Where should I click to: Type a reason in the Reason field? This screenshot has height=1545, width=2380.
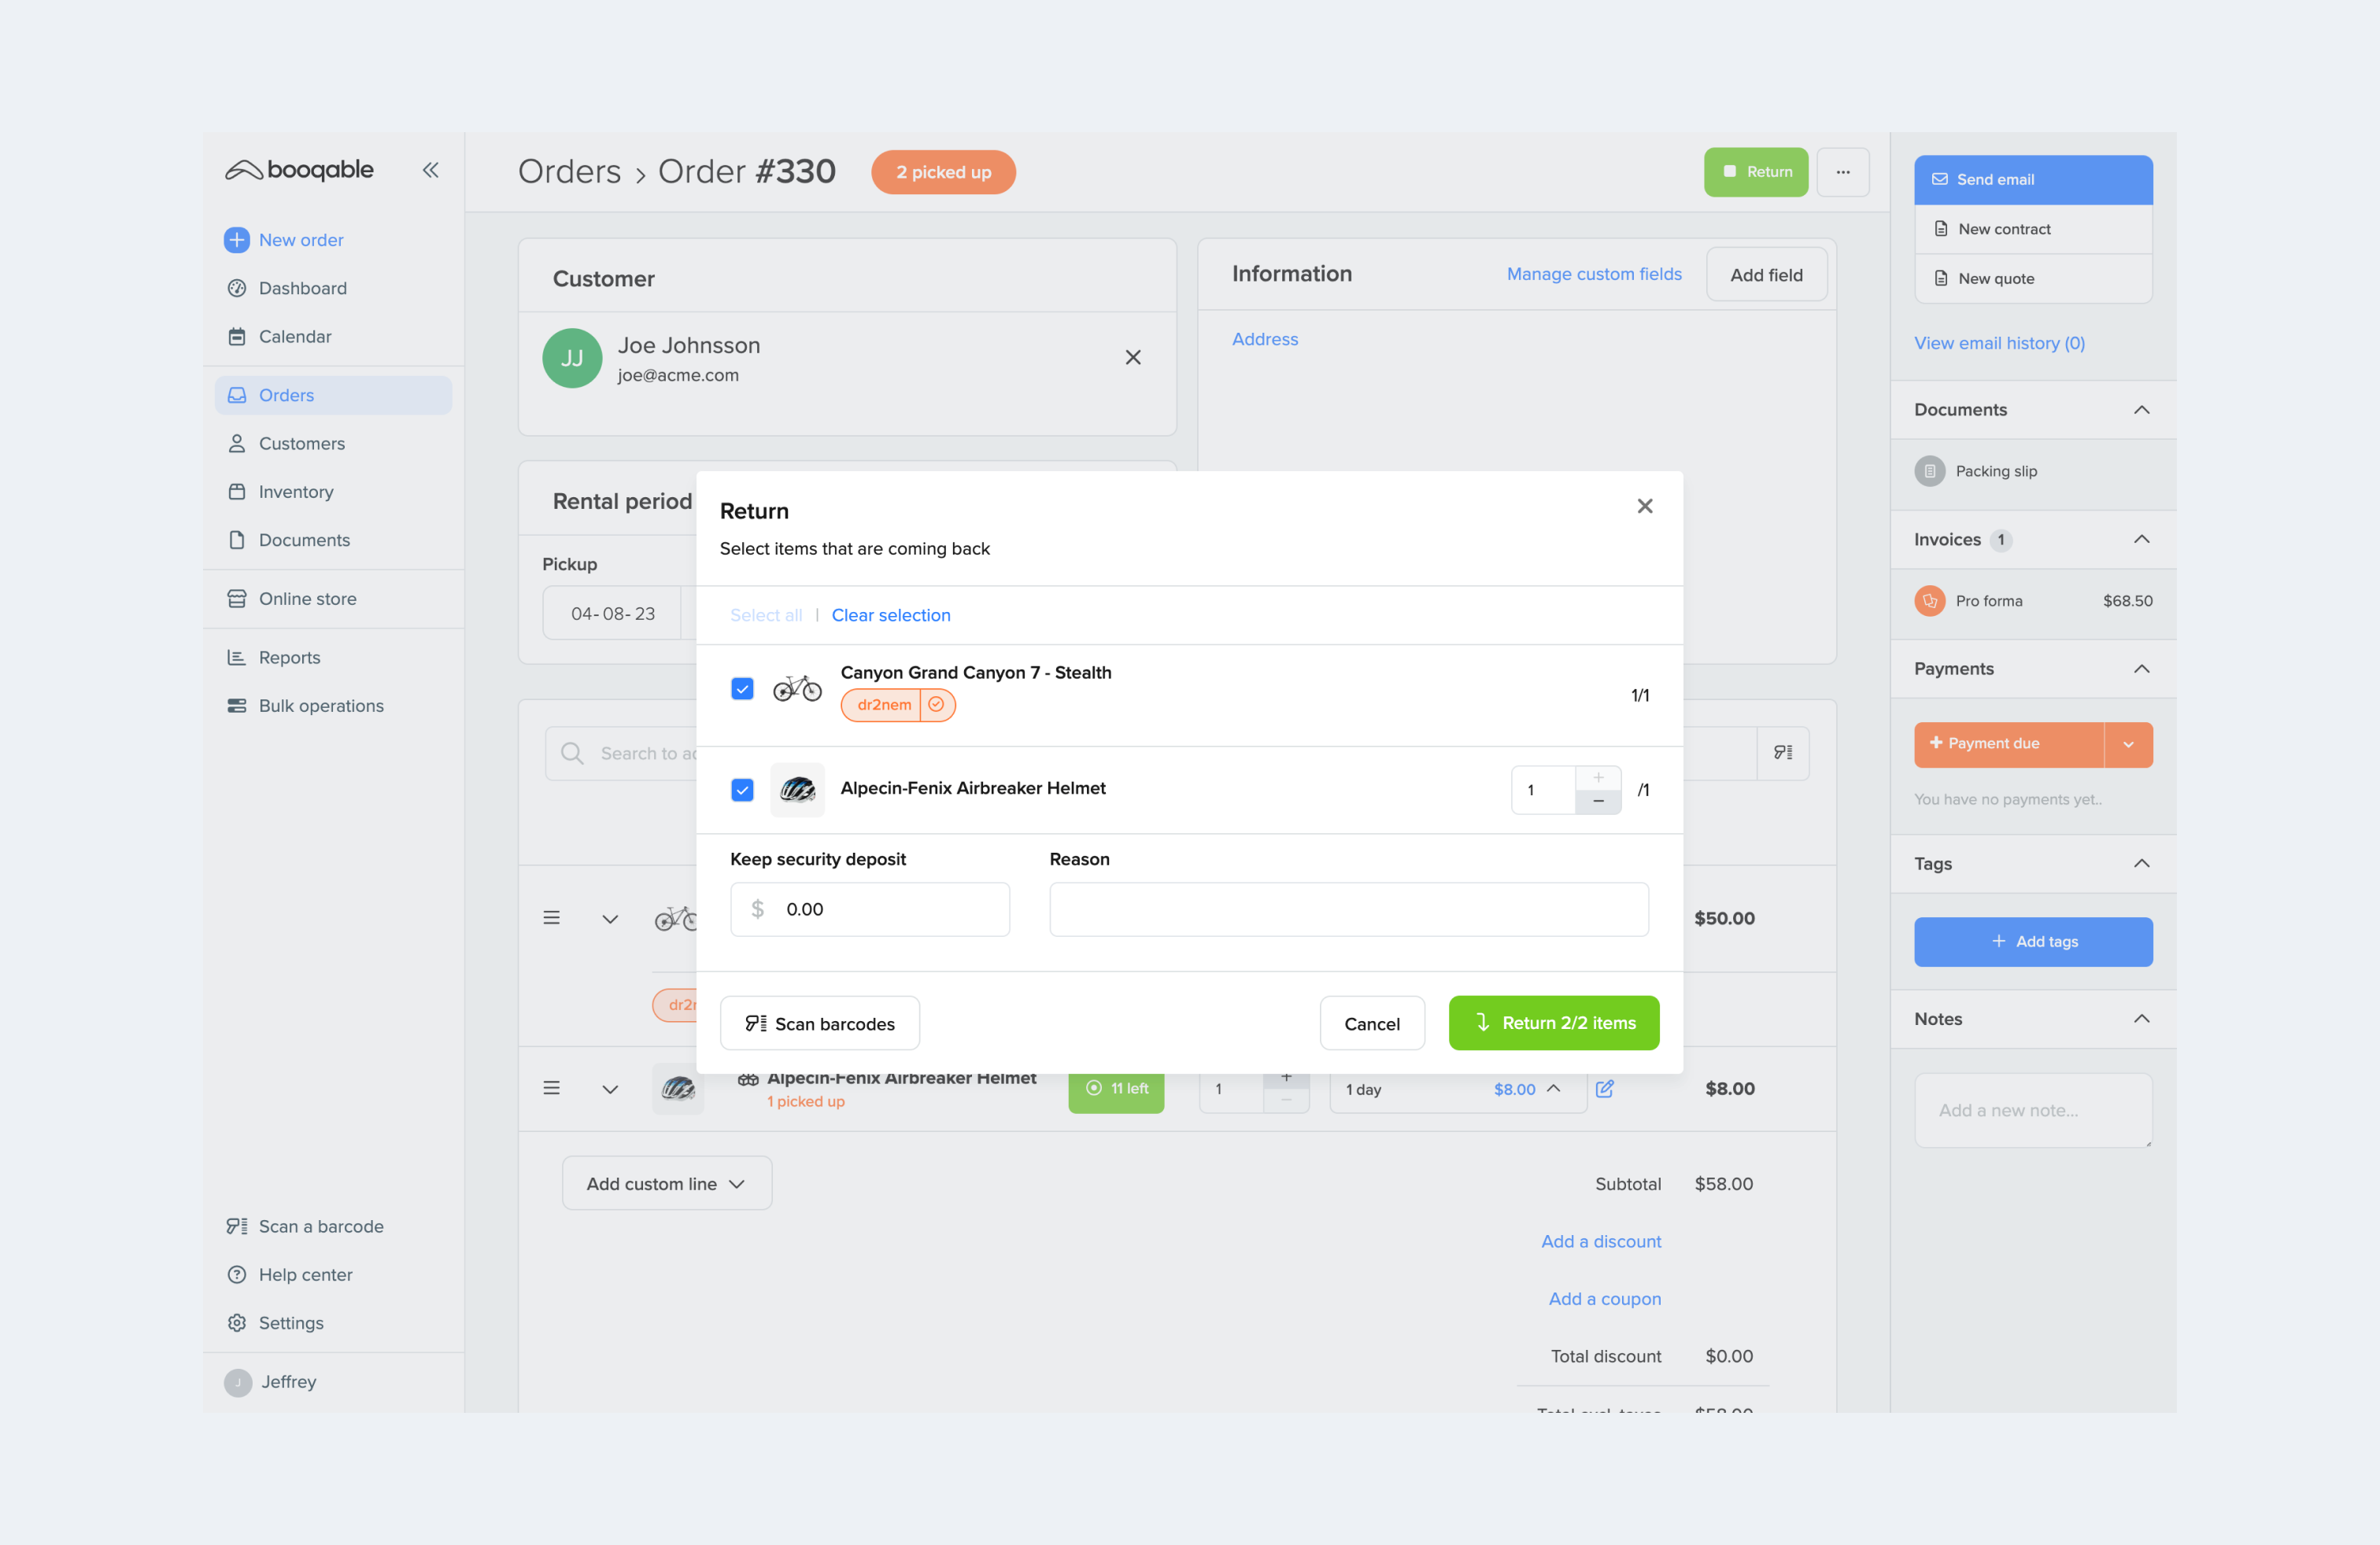point(1348,909)
